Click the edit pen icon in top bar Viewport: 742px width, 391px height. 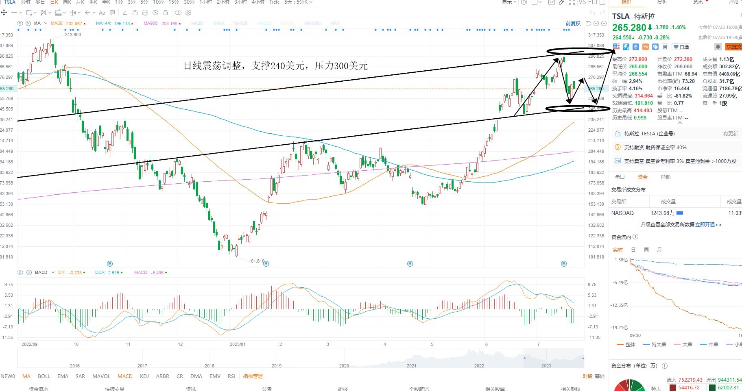tap(561, 2)
